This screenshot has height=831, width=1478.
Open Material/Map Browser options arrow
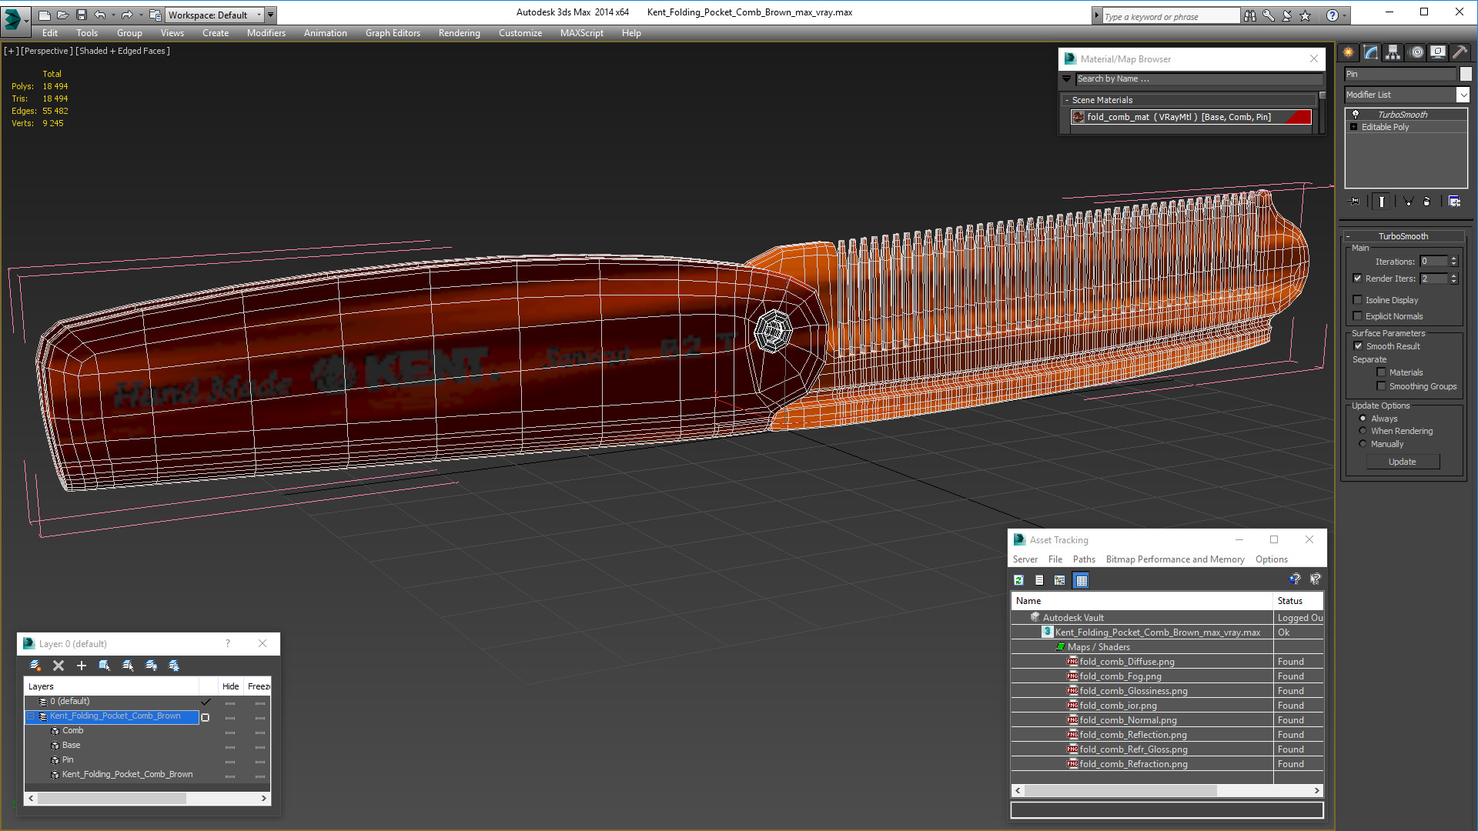pyautogui.click(x=1066, y=78)
